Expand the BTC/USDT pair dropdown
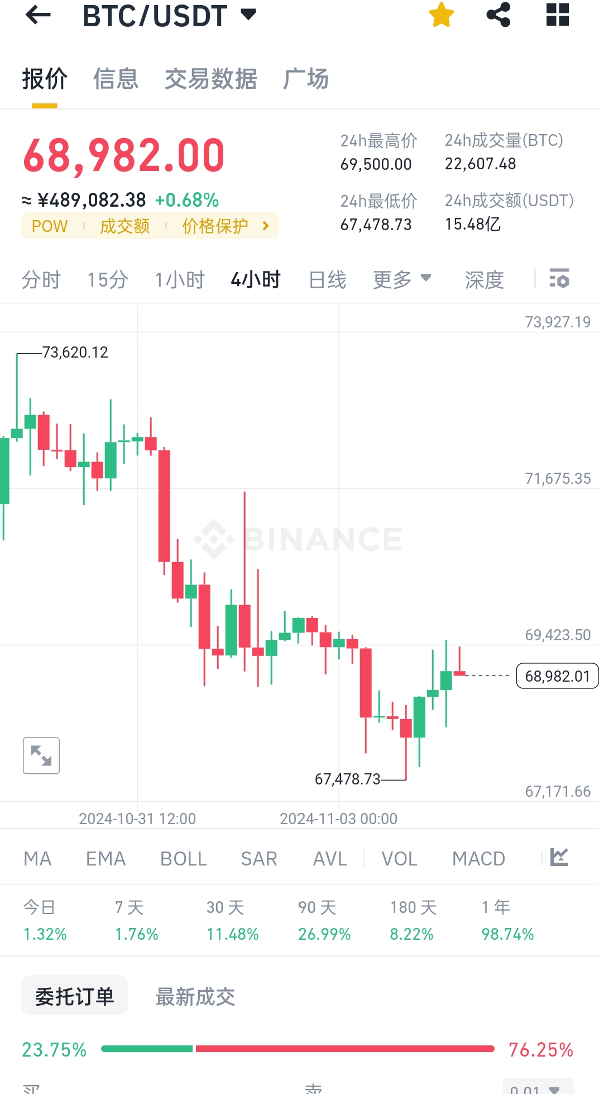The width and height of the screenshot is (599, 1094). (x=248, y=15)
